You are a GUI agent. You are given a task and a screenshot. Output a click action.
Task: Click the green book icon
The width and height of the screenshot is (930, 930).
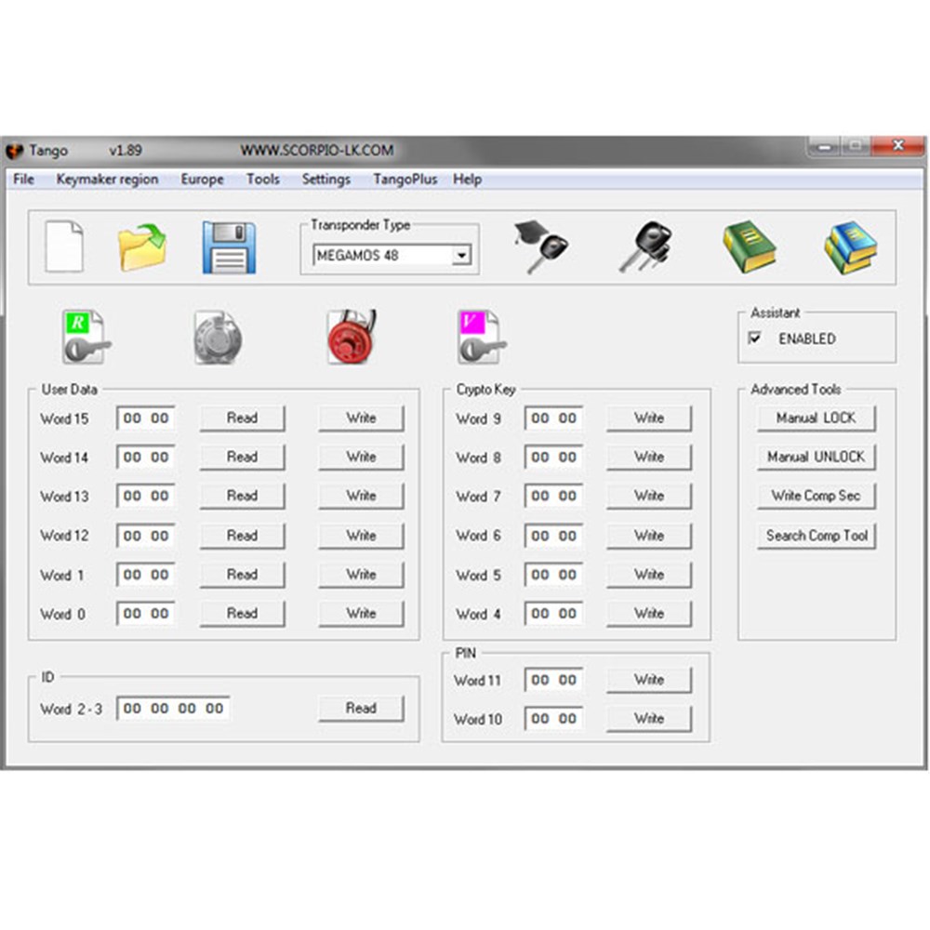point(749,247)
